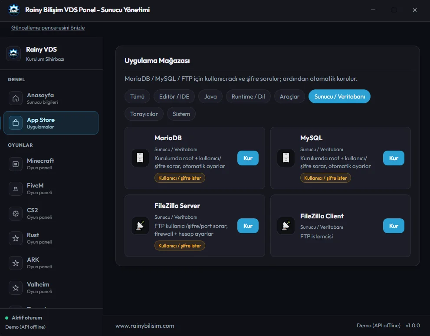The image size is (430, 336).
Task: Open the Minecraft game panel
Action: pos(51,164)
